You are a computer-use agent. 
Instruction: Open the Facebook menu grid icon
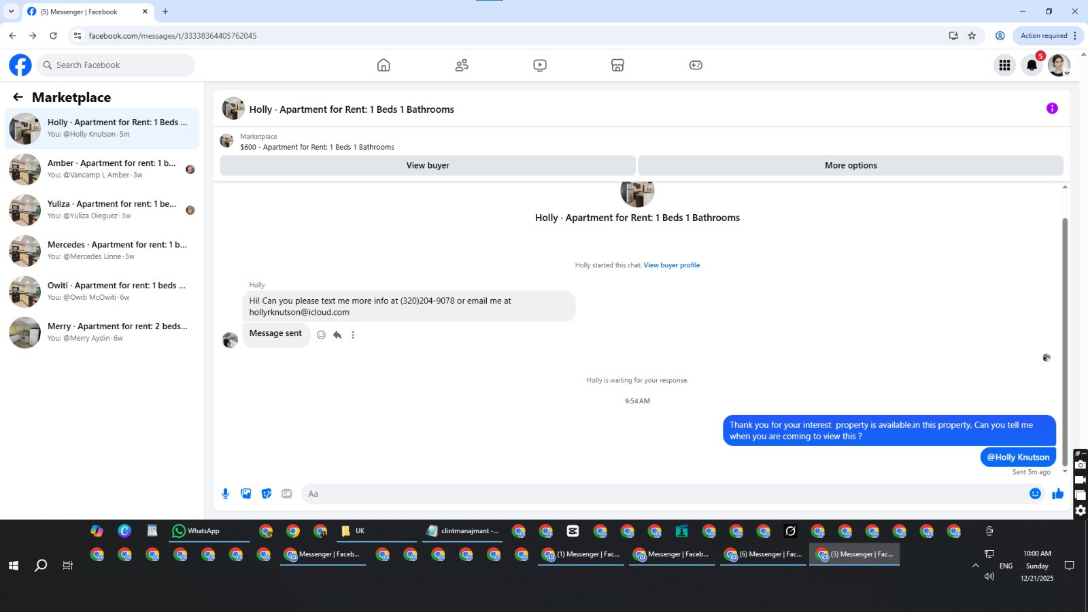tap(1004, 65)
